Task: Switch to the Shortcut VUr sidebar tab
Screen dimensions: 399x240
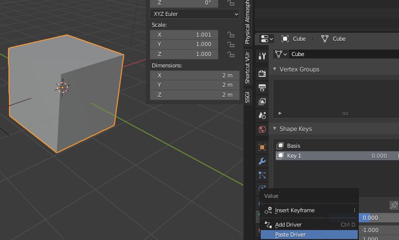Action: pyautogui.click(x=248, y=67)
